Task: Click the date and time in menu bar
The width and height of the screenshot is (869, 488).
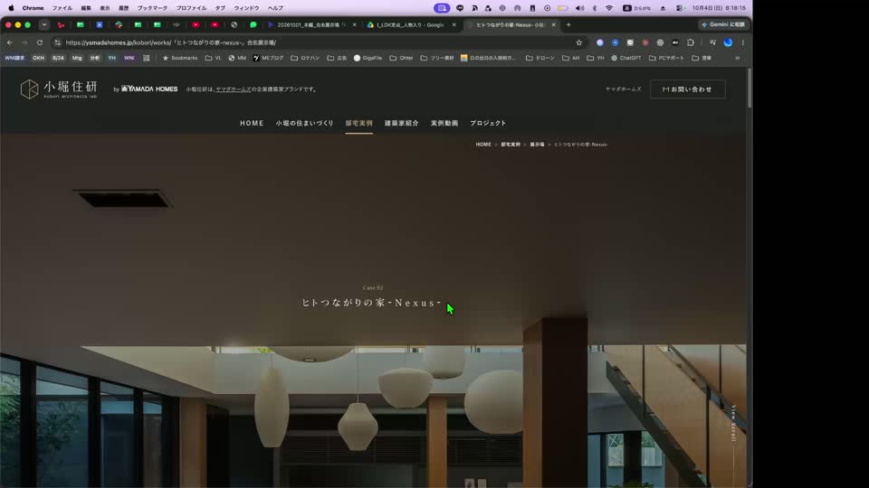Action: click(719, 8)
